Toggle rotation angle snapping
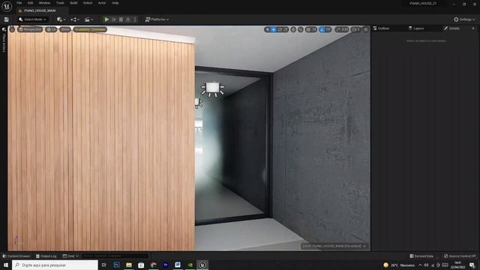This screenshot has height=270, width=480. [322, 29]
